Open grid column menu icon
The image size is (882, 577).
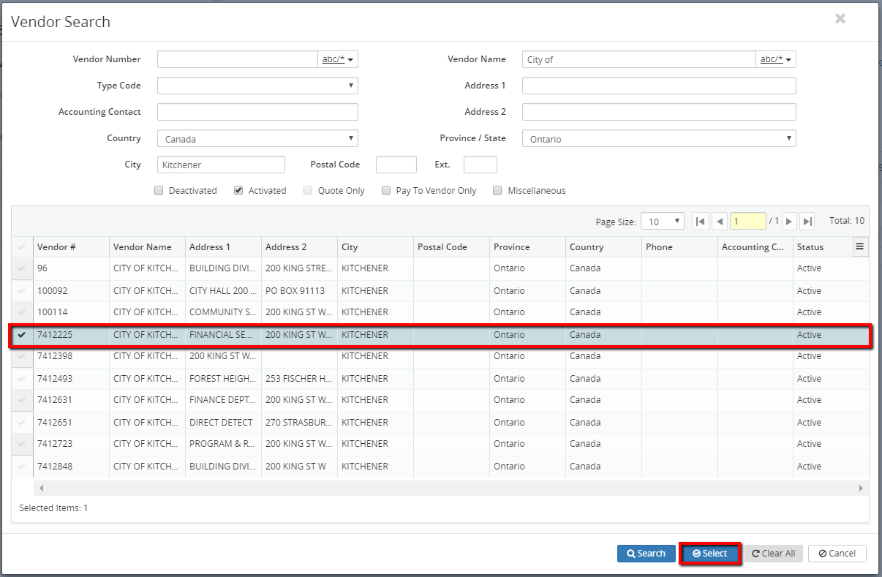pyautogui.click(x=860, y=247)
